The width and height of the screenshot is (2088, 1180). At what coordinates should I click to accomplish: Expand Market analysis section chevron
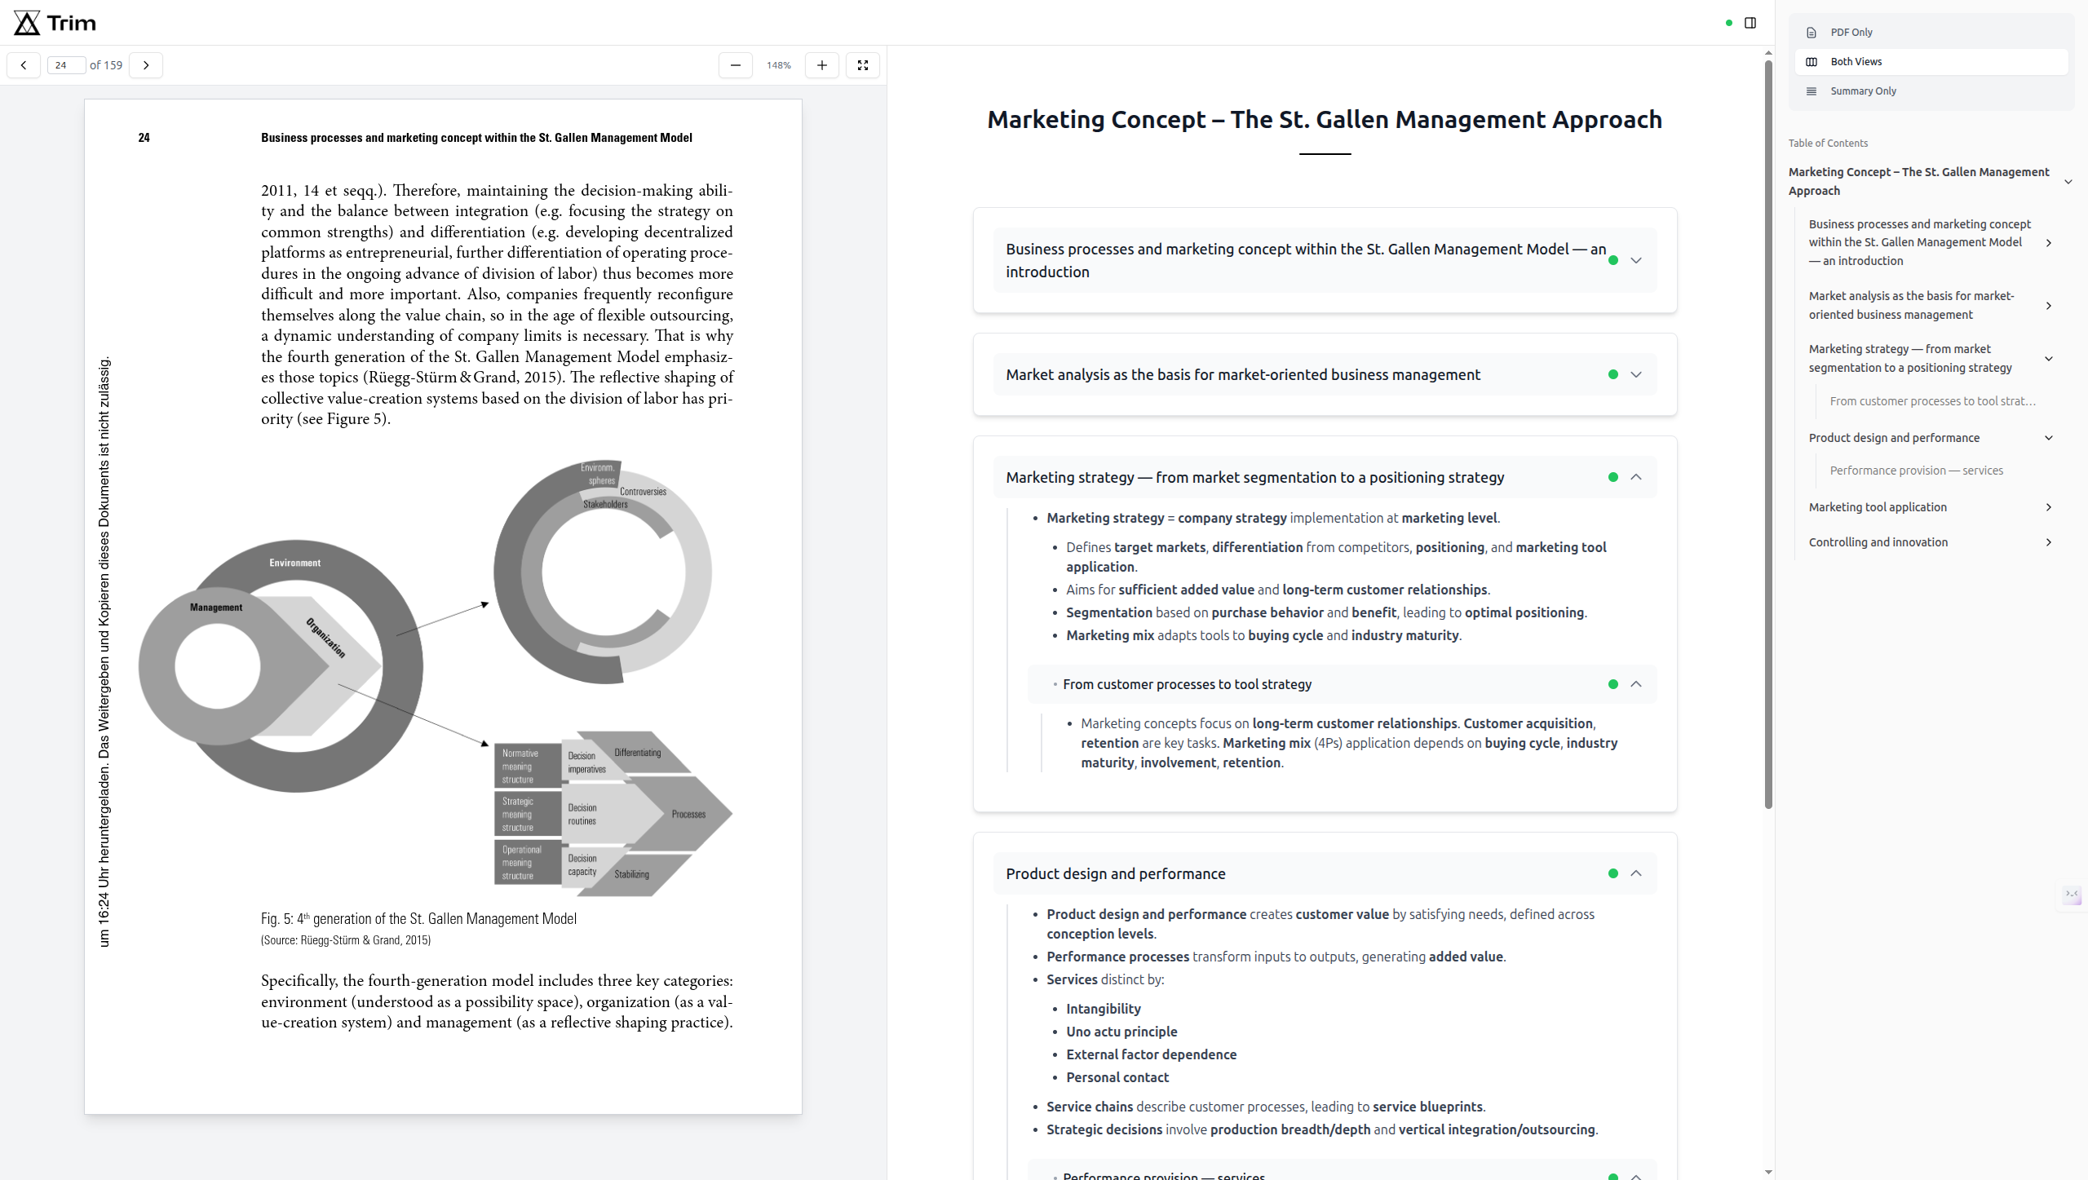coord(1635,374)
